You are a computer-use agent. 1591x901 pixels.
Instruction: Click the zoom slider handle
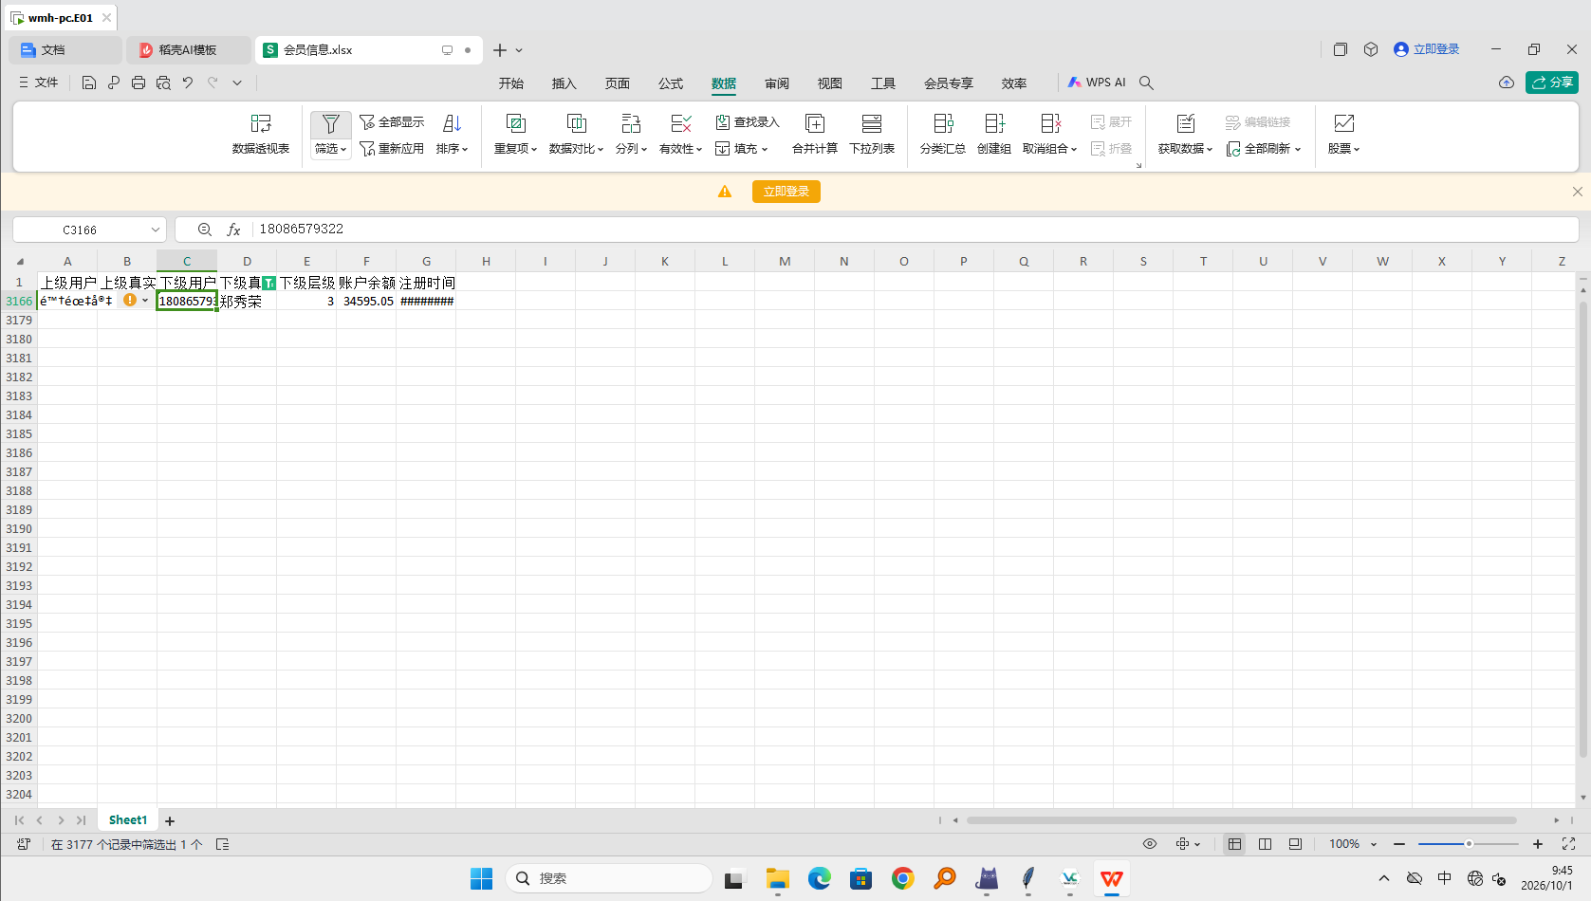click(1469, 844)
